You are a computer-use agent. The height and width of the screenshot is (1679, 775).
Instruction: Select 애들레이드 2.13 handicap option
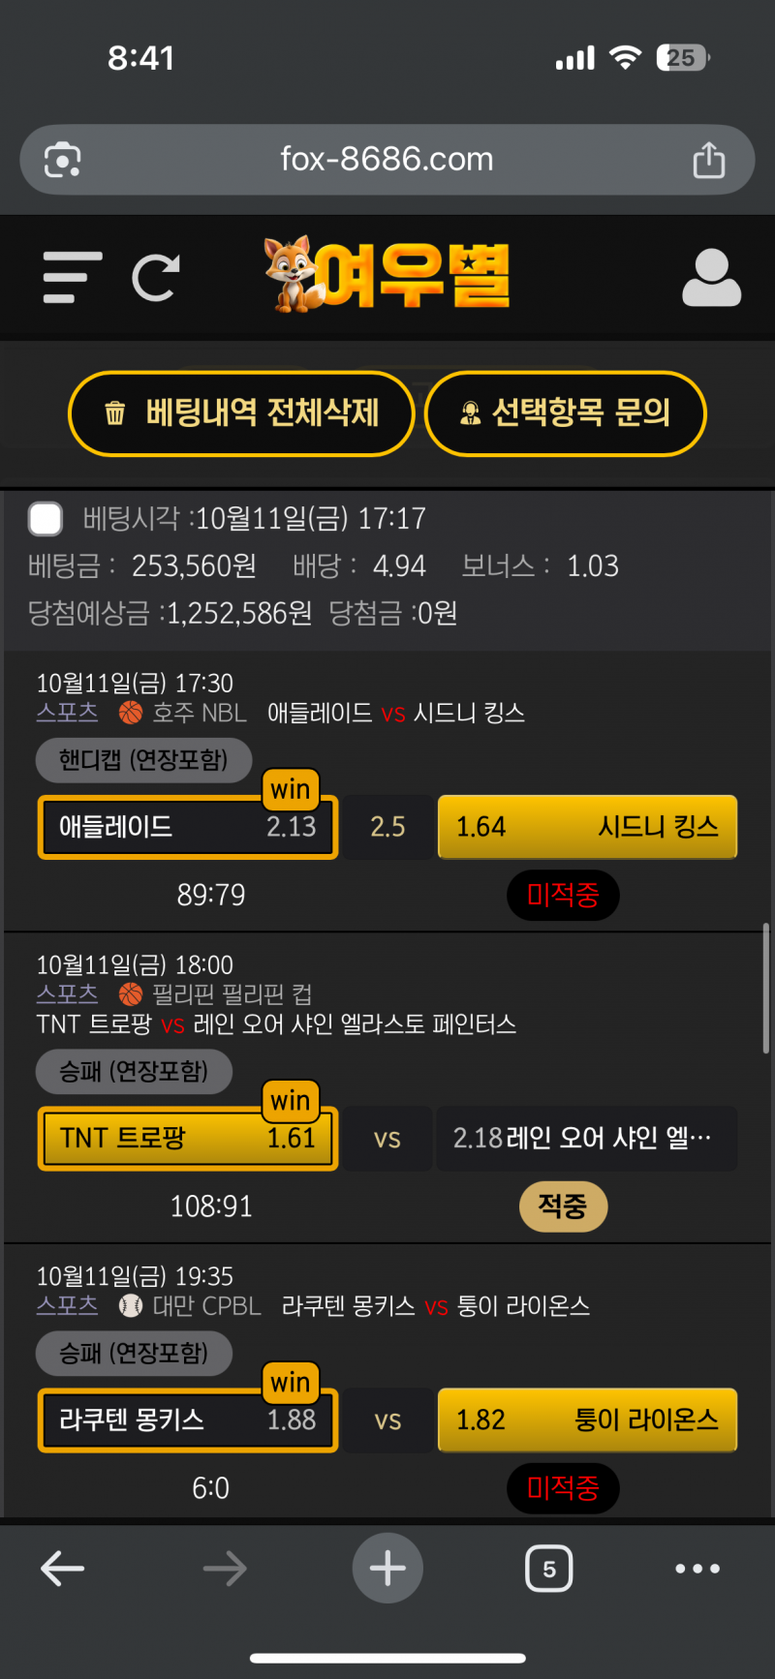(188, 827)
